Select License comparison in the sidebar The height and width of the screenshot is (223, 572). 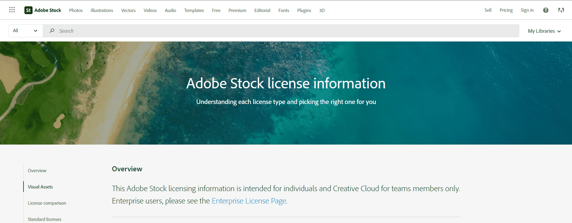[47, 203]
